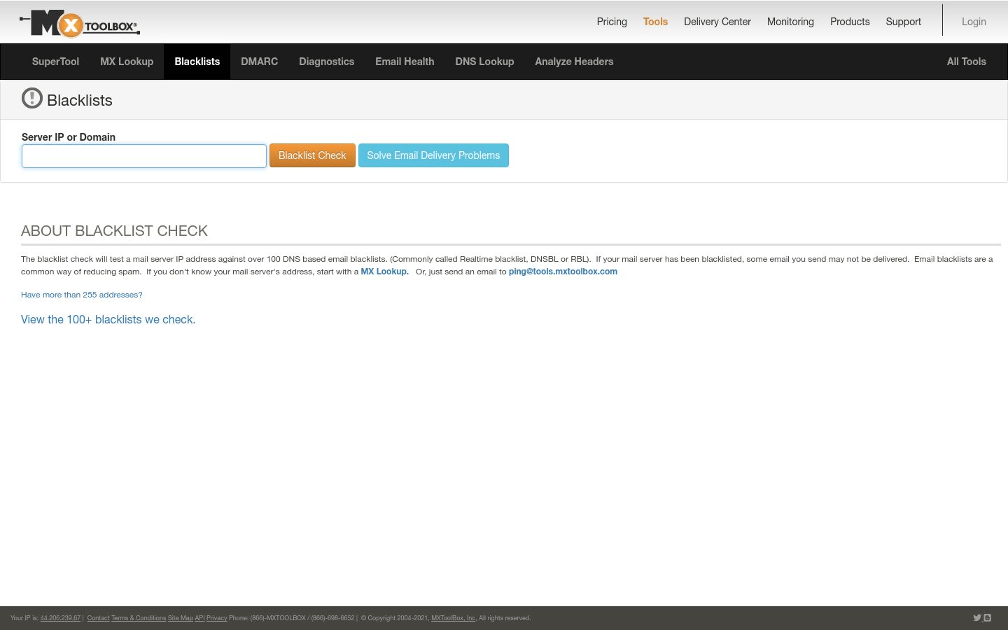This screenshot has width=1008, height=630.
Task: Open All Tools in navigation bar
Action: [966, 62]
